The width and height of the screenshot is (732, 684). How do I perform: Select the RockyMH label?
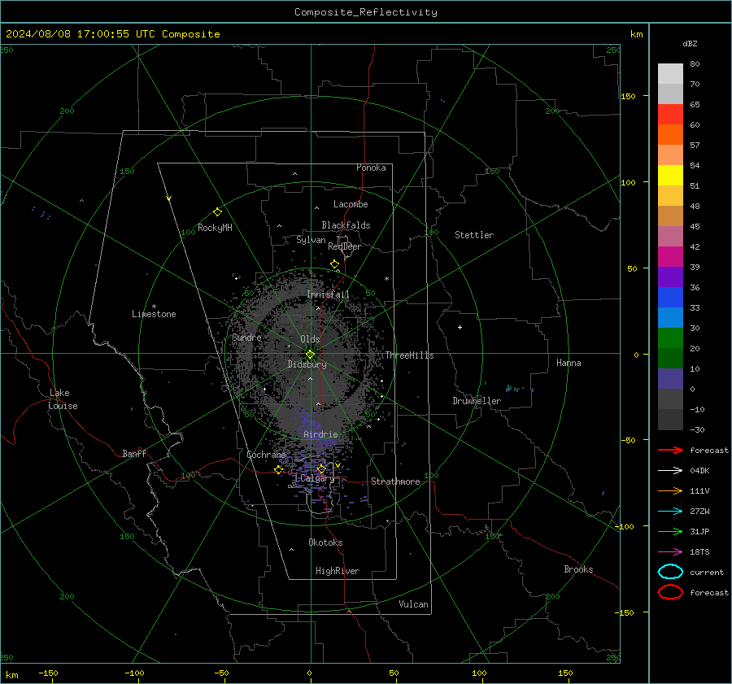click(x=215, y=228)
